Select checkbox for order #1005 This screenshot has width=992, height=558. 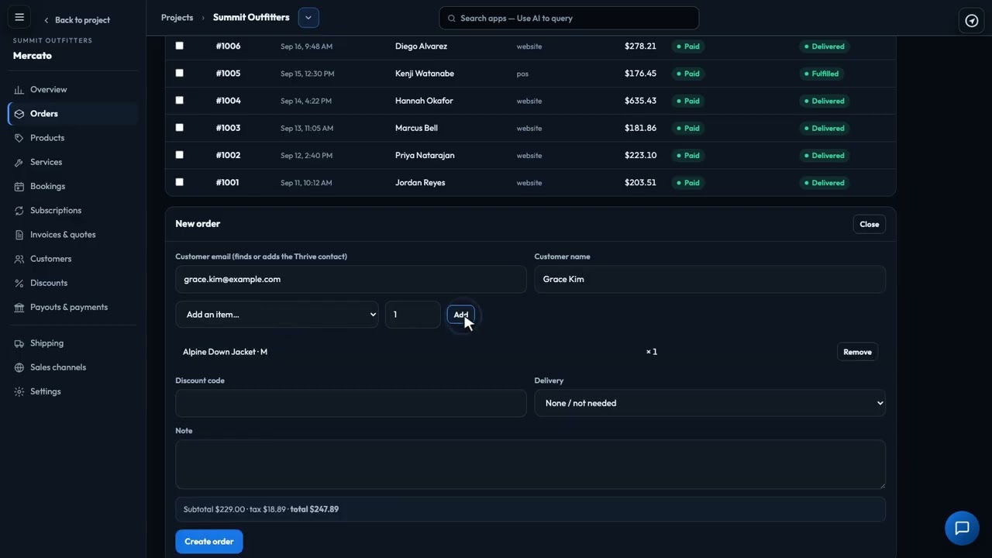pos(180,73)
